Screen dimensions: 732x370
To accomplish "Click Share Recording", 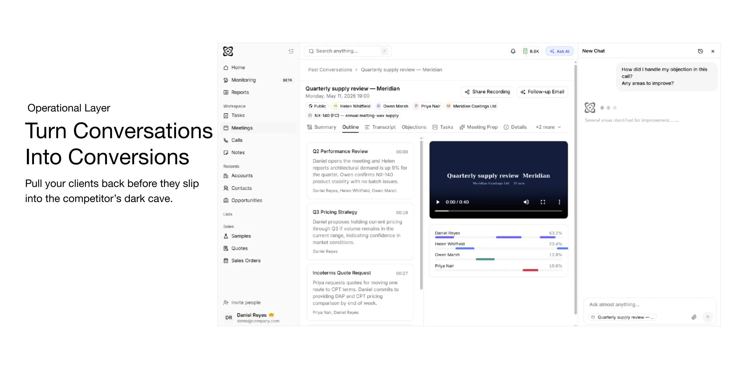I will tap(487, 92).
